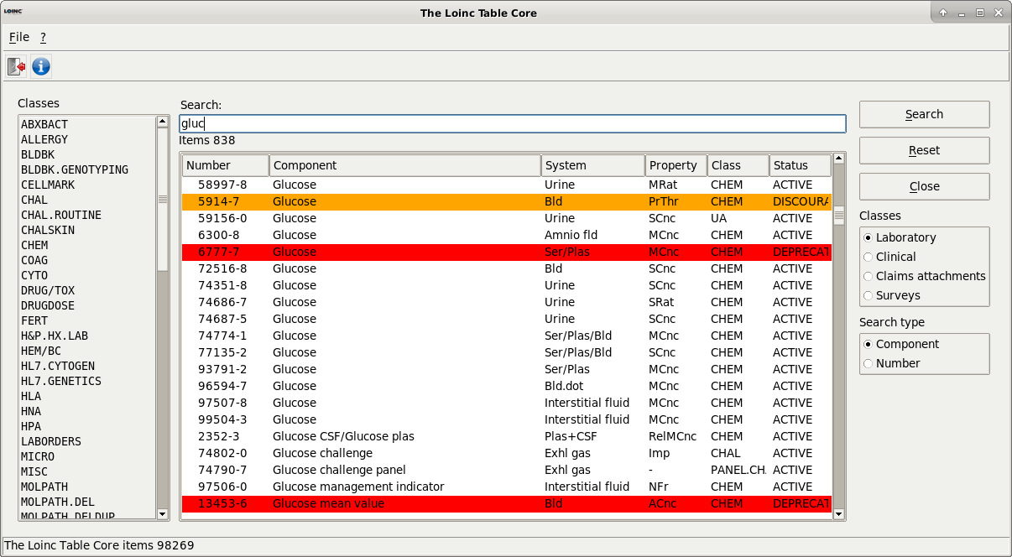Click the SRat property cell
Image resolution: width=1012 pixels, height=557 pixels.
(676, 302)
